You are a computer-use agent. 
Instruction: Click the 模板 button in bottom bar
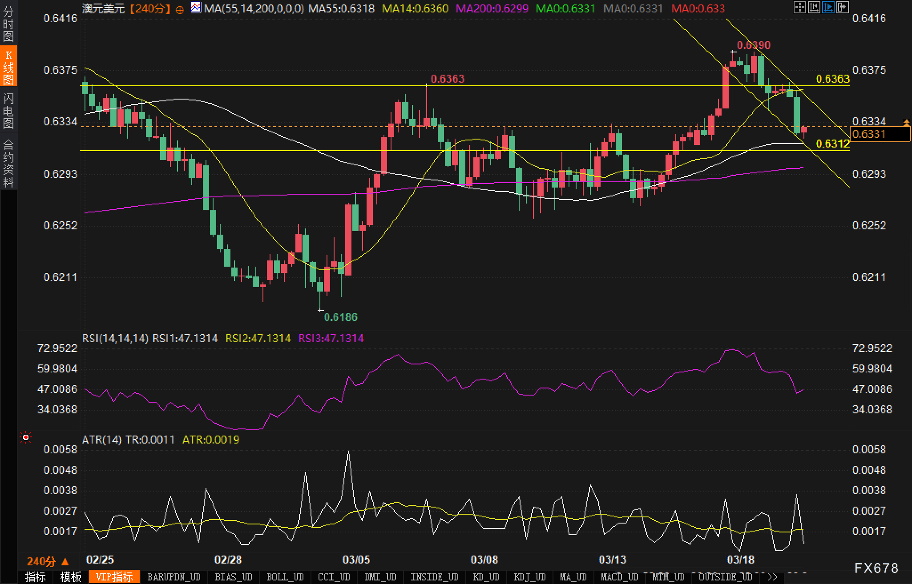[71, 577]
